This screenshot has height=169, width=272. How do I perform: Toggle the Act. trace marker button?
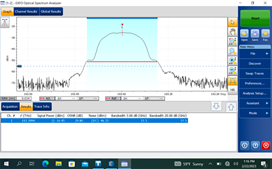point(47,99)
